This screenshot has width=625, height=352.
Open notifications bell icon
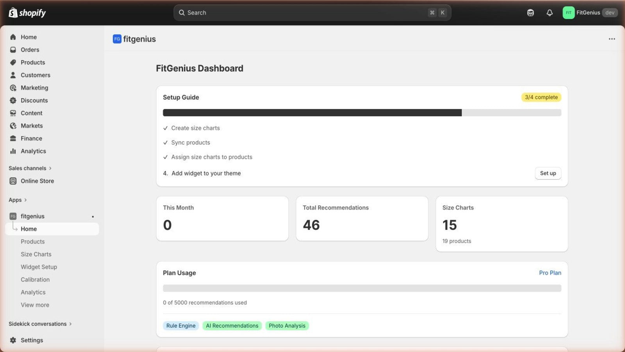point(549,13)
